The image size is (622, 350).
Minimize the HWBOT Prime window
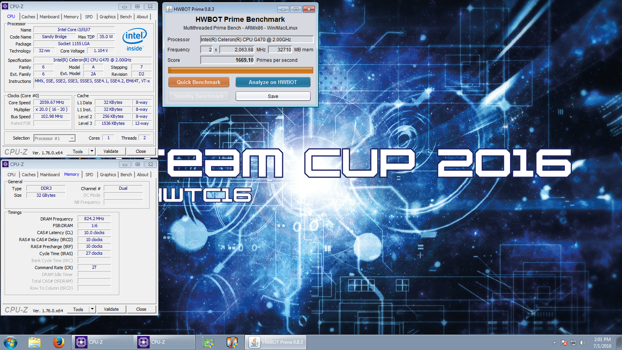(x=283, y=9)
